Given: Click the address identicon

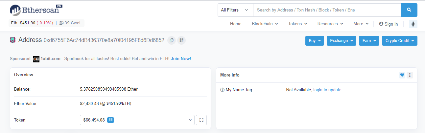Looking at the screenshot, I should 13,40.
